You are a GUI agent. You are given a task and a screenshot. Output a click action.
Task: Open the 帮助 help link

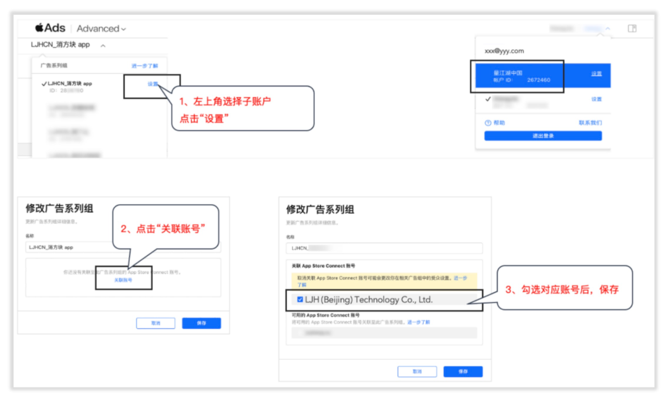click(x=495, y=122)
